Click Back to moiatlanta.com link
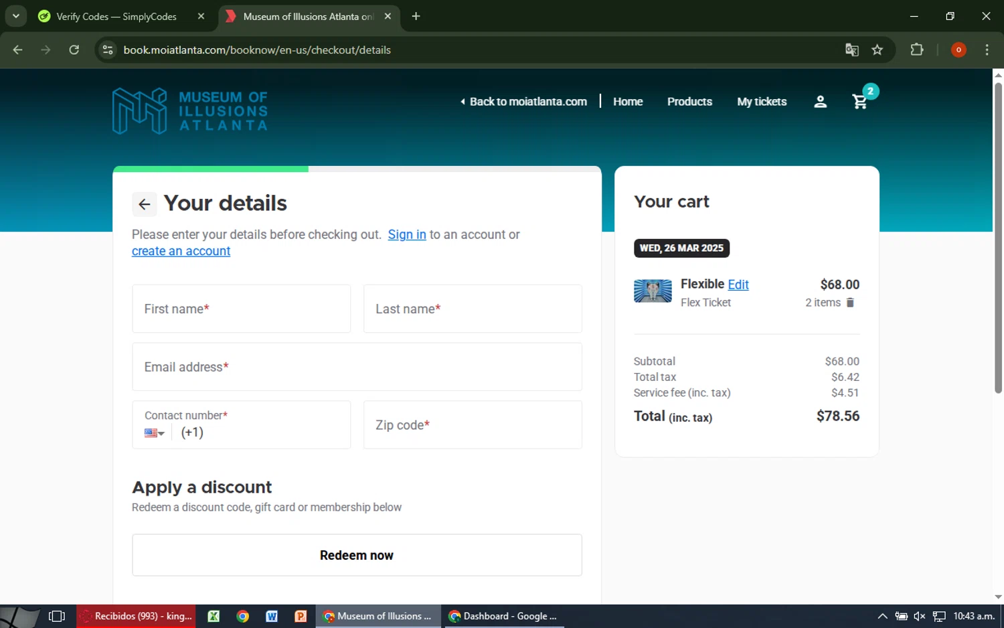 pos(523,102)
